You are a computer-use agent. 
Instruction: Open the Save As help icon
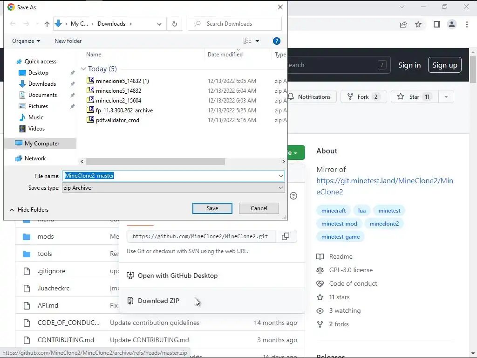[276, 41]
